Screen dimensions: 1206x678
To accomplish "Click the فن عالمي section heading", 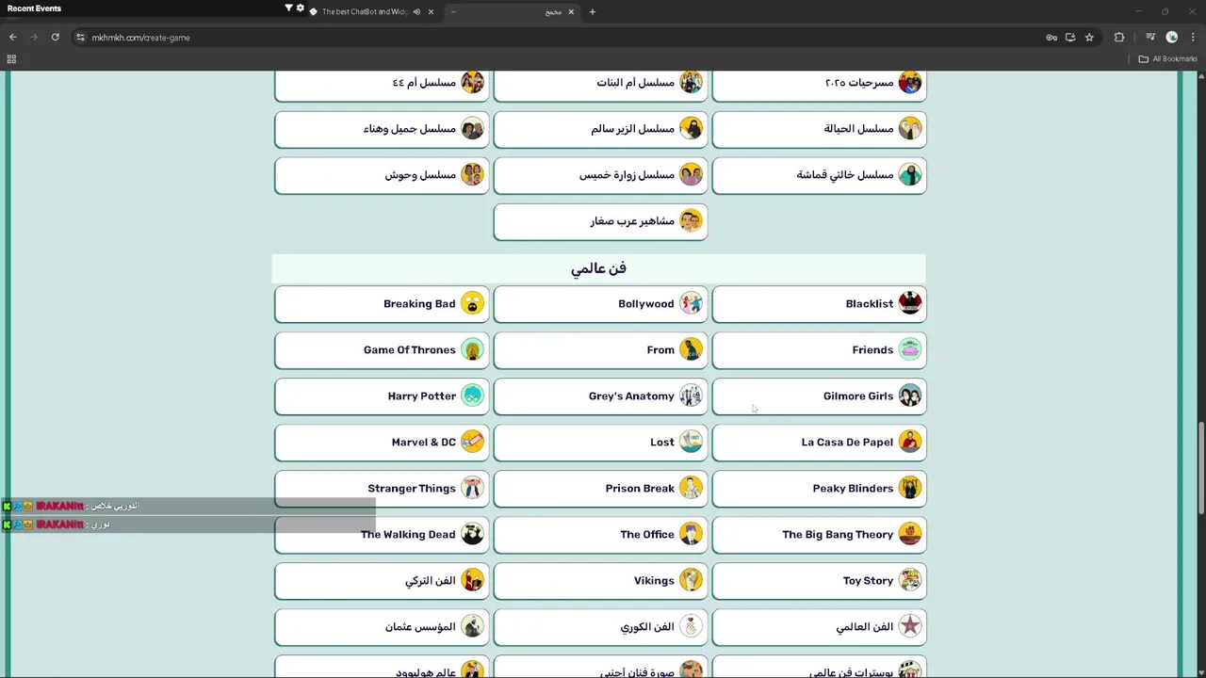I will pyautogui.click(x=598, y=268).
